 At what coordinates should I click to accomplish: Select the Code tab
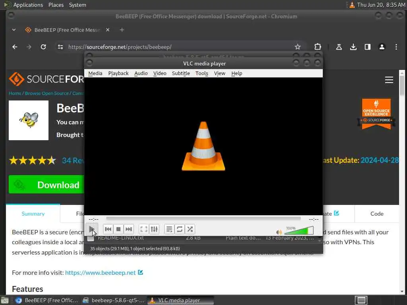(377, 214)
